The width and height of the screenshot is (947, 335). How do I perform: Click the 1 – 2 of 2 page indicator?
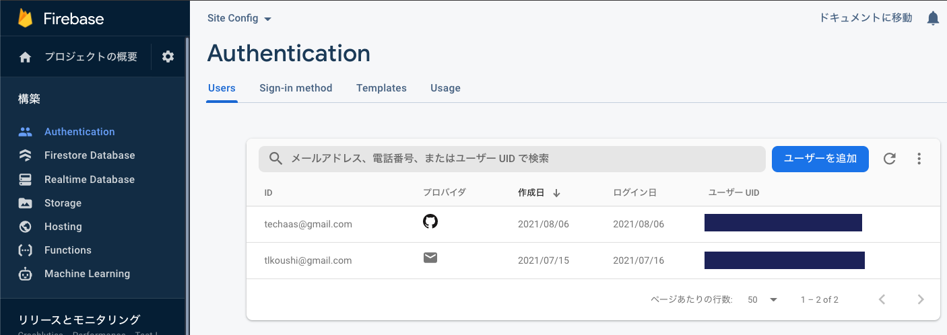click(x=820, y=299)
